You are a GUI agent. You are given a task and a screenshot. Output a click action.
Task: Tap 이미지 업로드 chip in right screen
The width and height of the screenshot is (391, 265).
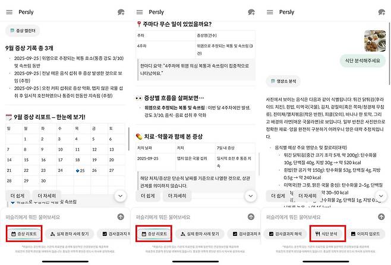pos(365,234)
